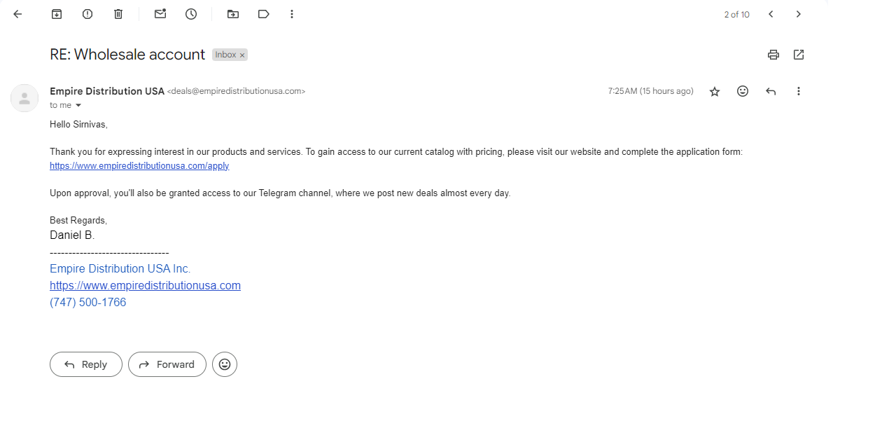Image resolution: width=896 pixels, height=447 pixels.
Task: Expand the 'to me' recipient details arrow
Action: pos(78,105)
